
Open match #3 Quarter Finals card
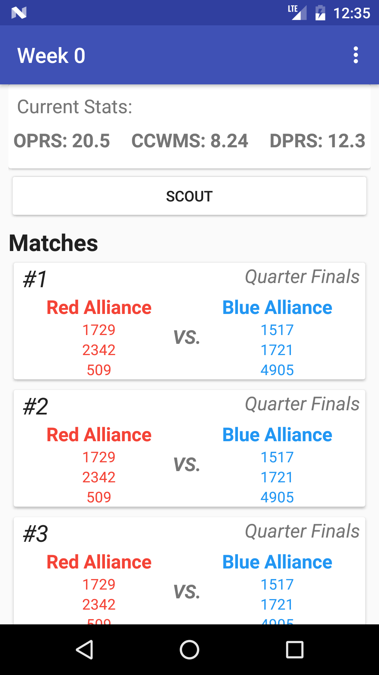pos(189,571)
